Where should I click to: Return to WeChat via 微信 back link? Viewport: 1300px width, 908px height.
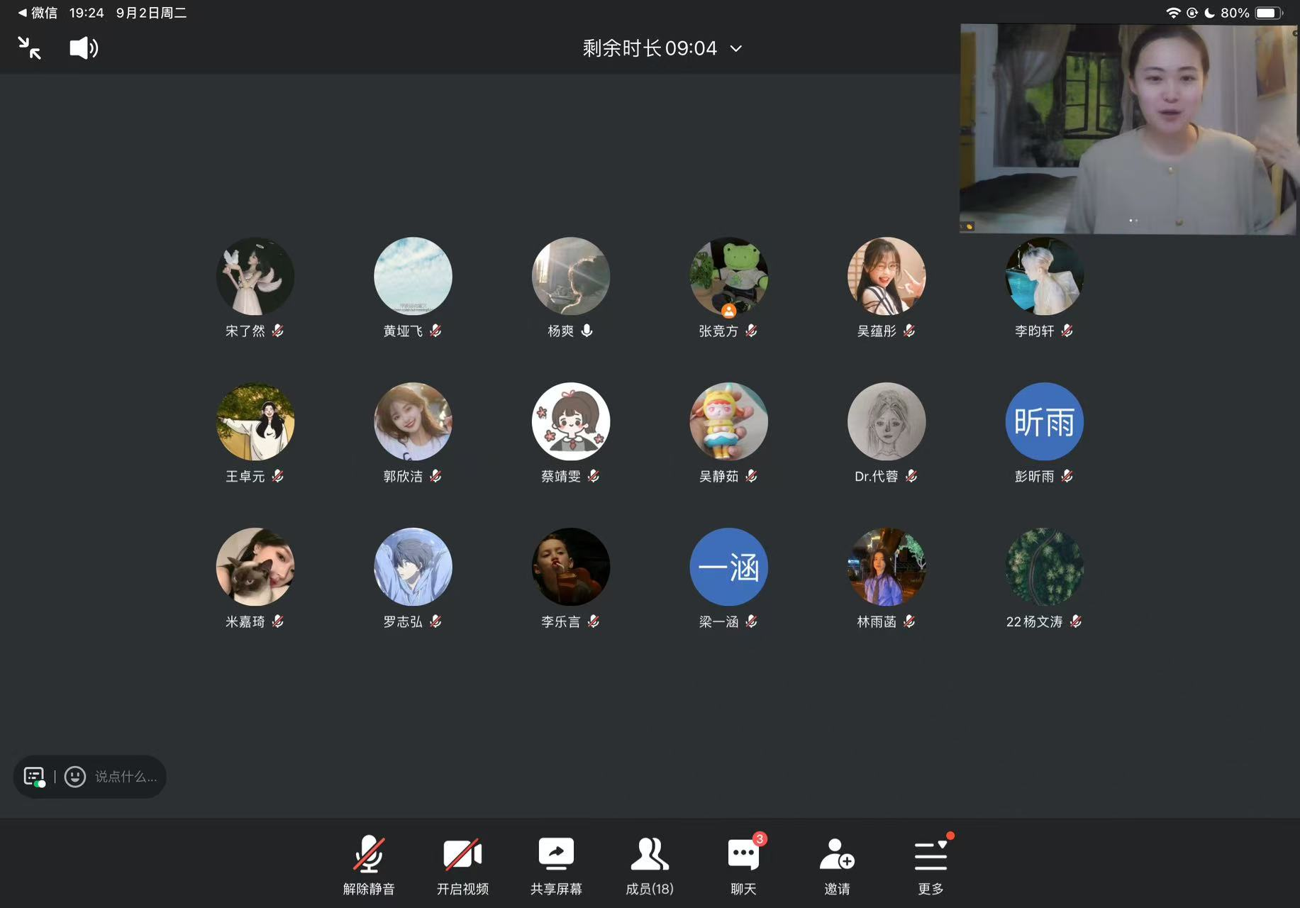[x=38, y=13]
